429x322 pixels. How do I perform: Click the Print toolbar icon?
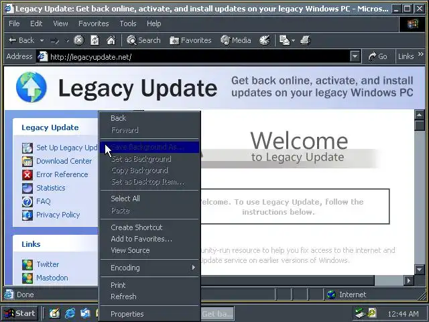(x=306, y=40)
